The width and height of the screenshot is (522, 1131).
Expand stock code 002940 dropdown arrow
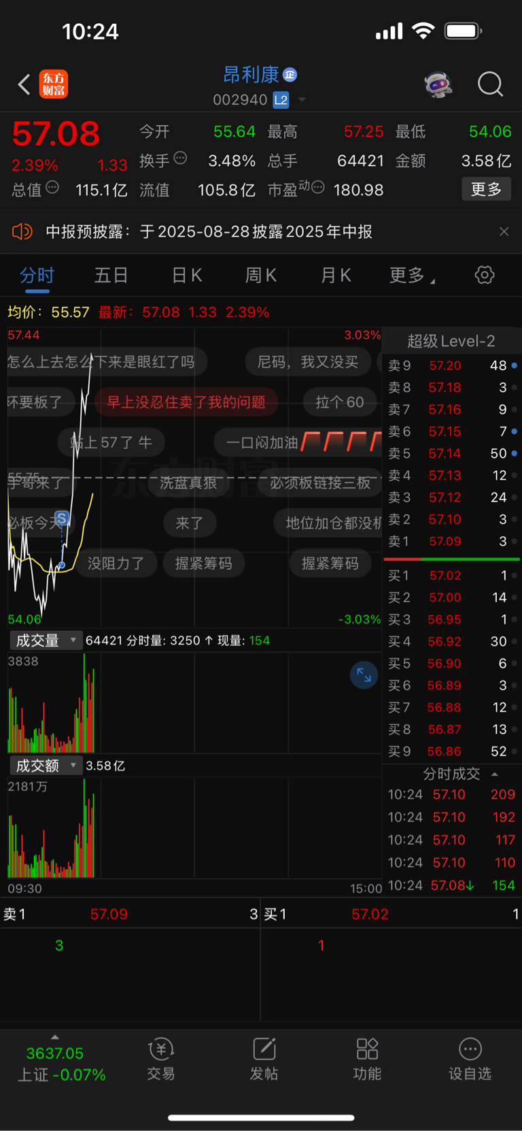click(302, 100)
